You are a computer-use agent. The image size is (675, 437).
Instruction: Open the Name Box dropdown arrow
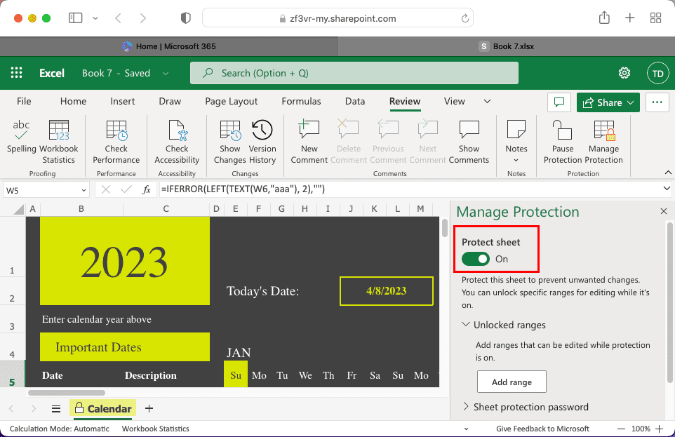pyautogui.click(x=83, y=189)
